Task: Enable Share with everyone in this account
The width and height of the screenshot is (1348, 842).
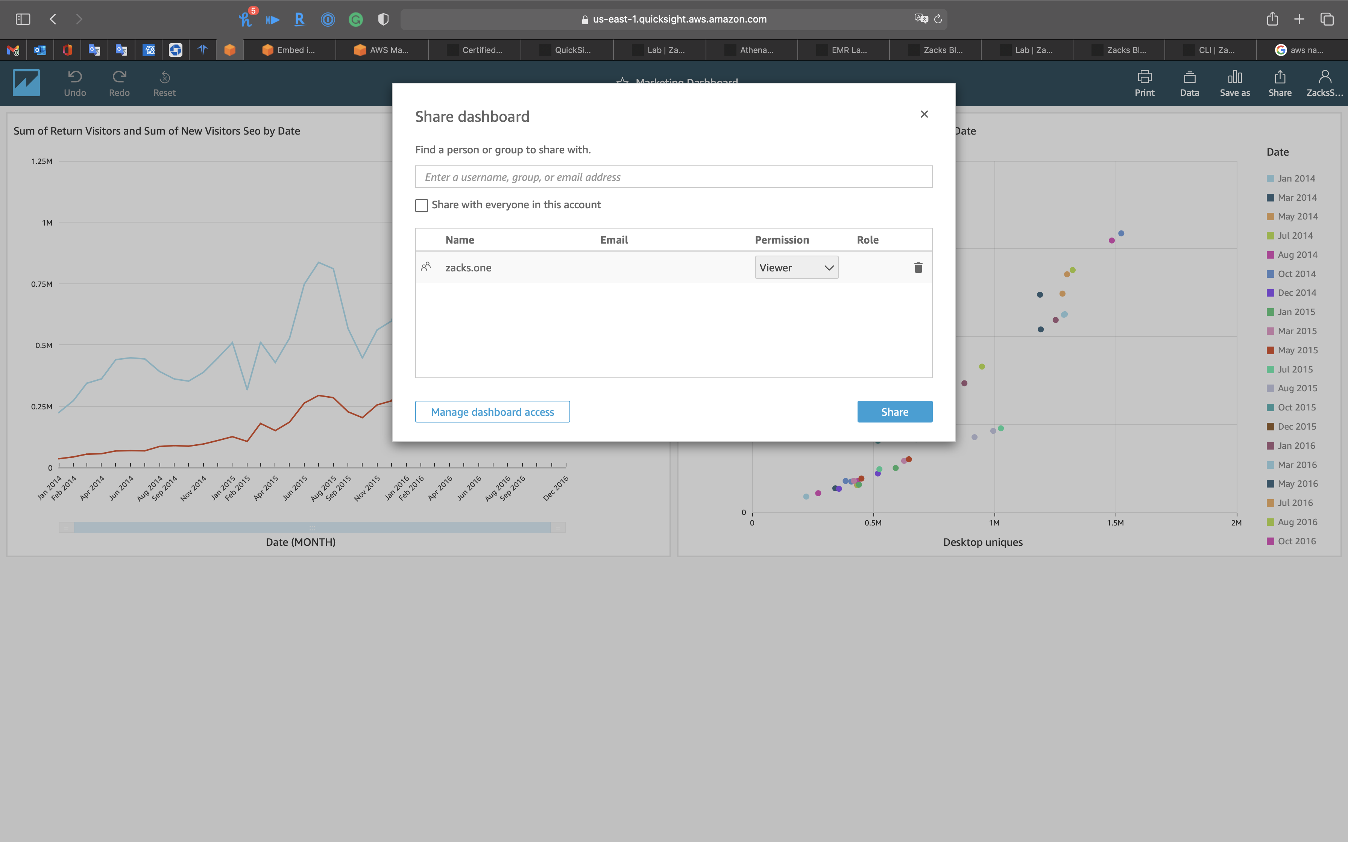Action: [422, 206]
